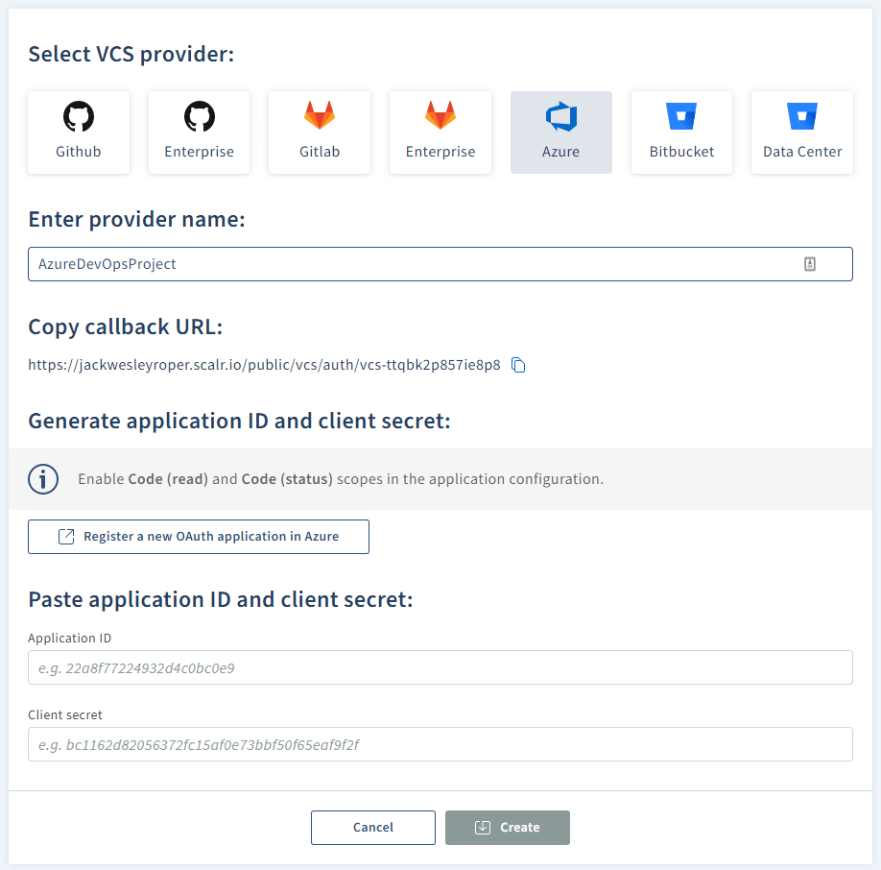Screen dimensions: 881x870
Task: Switch selection to the Data Center tile
Action: (801, 132)
